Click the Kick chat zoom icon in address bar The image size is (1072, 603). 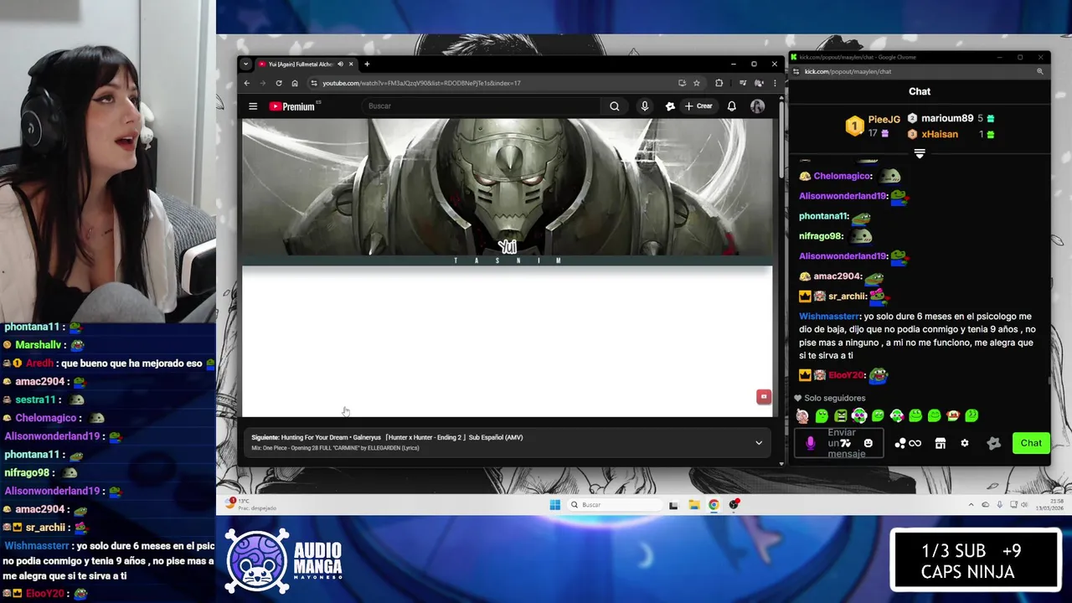pyautogui.click(x=1040, y=71)
